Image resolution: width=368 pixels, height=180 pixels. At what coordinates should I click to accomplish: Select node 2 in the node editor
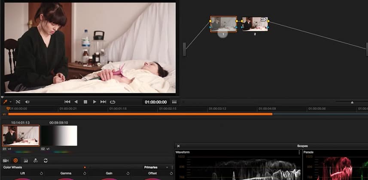[255, 24]
